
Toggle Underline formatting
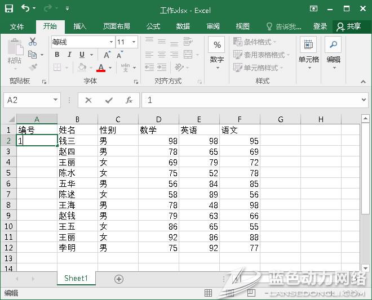82,55
